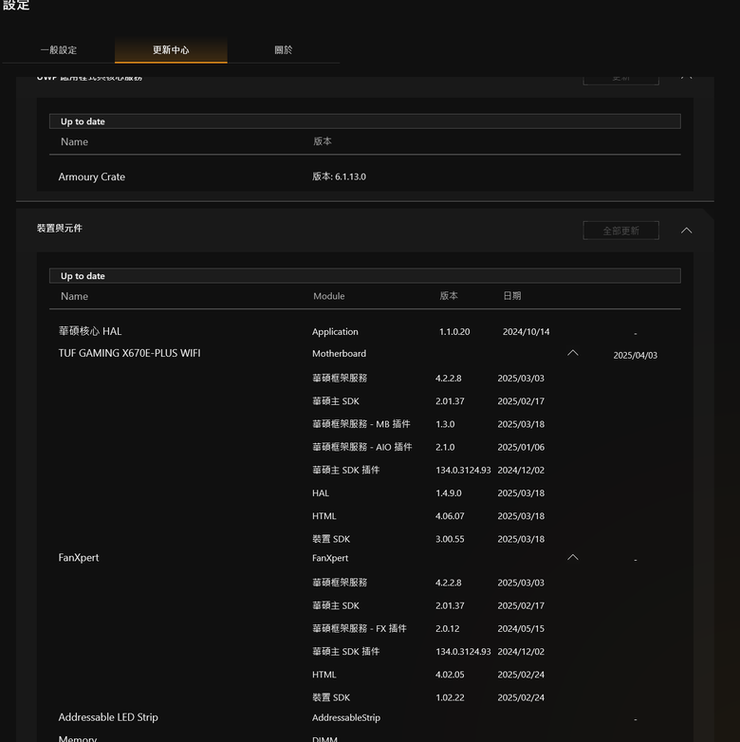Image resolution: width=740 pixels, height=742 pixels.
Task: Click date 2024/05/15
Action: tap(521, 629)
